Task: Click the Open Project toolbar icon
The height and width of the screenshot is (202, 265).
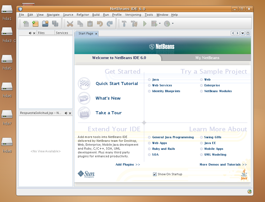Action: coord(45,23)
